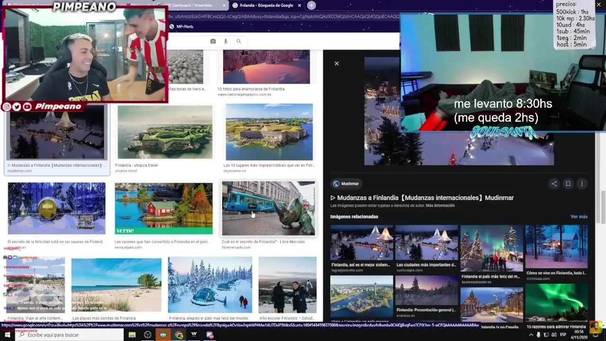Open the Mudinmar source chip in the preview panel

pyautogui.click(x=346, y=184)
